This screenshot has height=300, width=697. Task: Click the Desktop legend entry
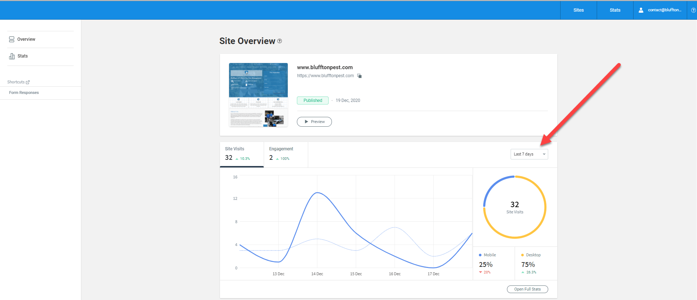531,255
